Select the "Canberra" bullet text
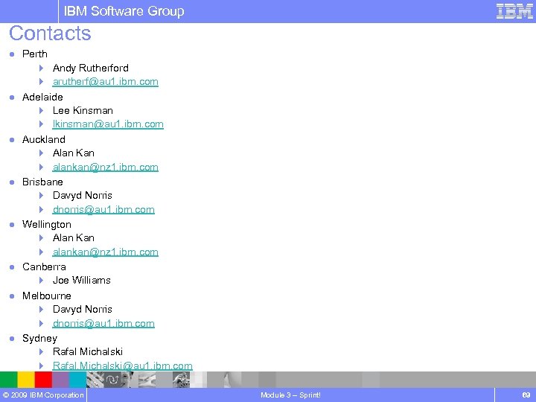Viewport: 536px width, 402px height. tap(44, 267)
